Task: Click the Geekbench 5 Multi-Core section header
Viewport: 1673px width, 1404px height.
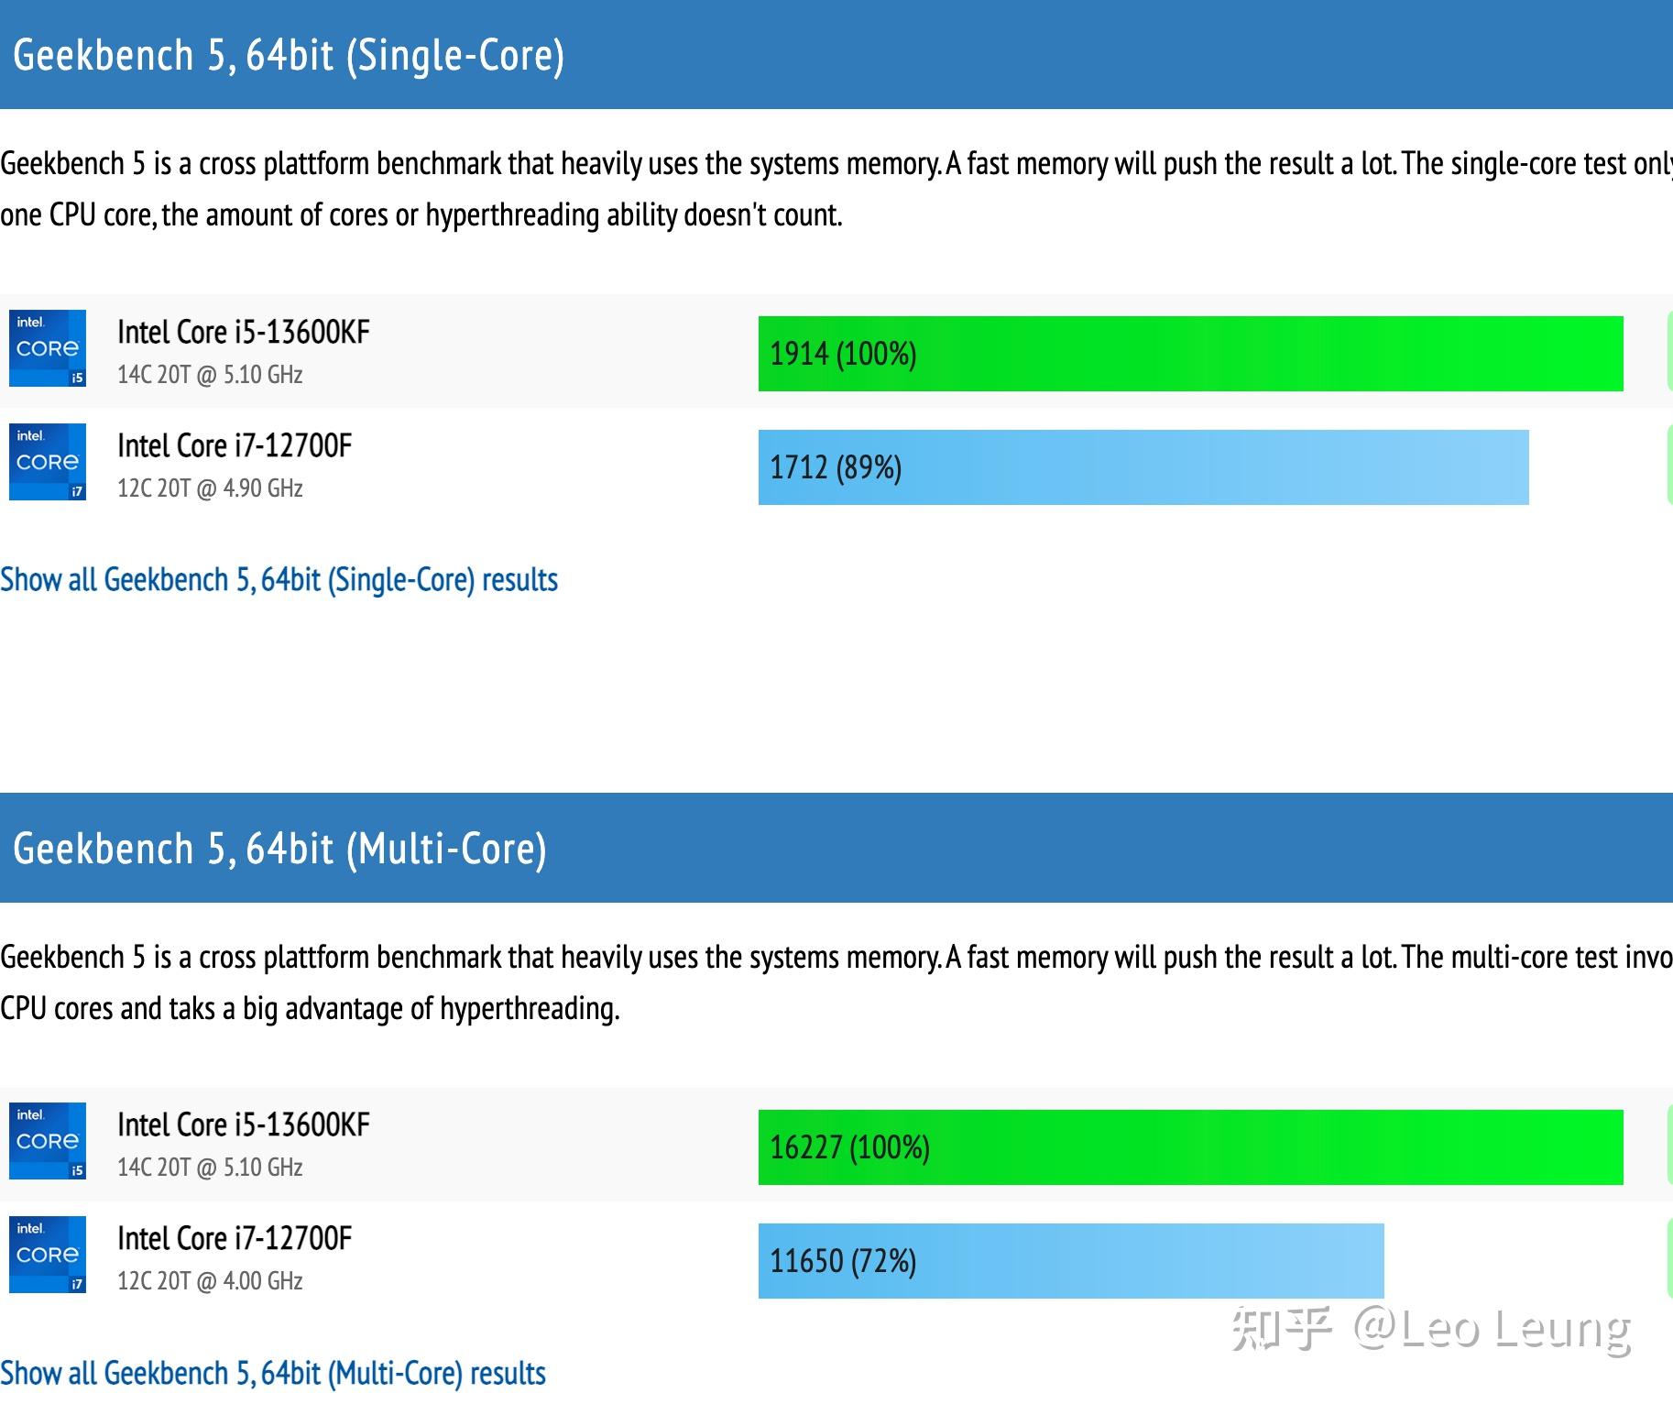Action: [x=280, y=849]
